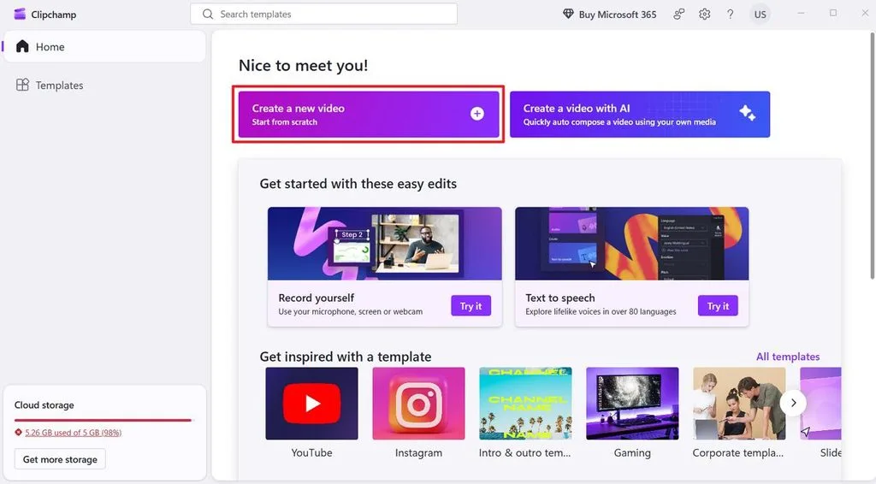The width and height of the screenshot is (876, 484).
Task: Click the Corporate templa... label
Action: point(738,452)
